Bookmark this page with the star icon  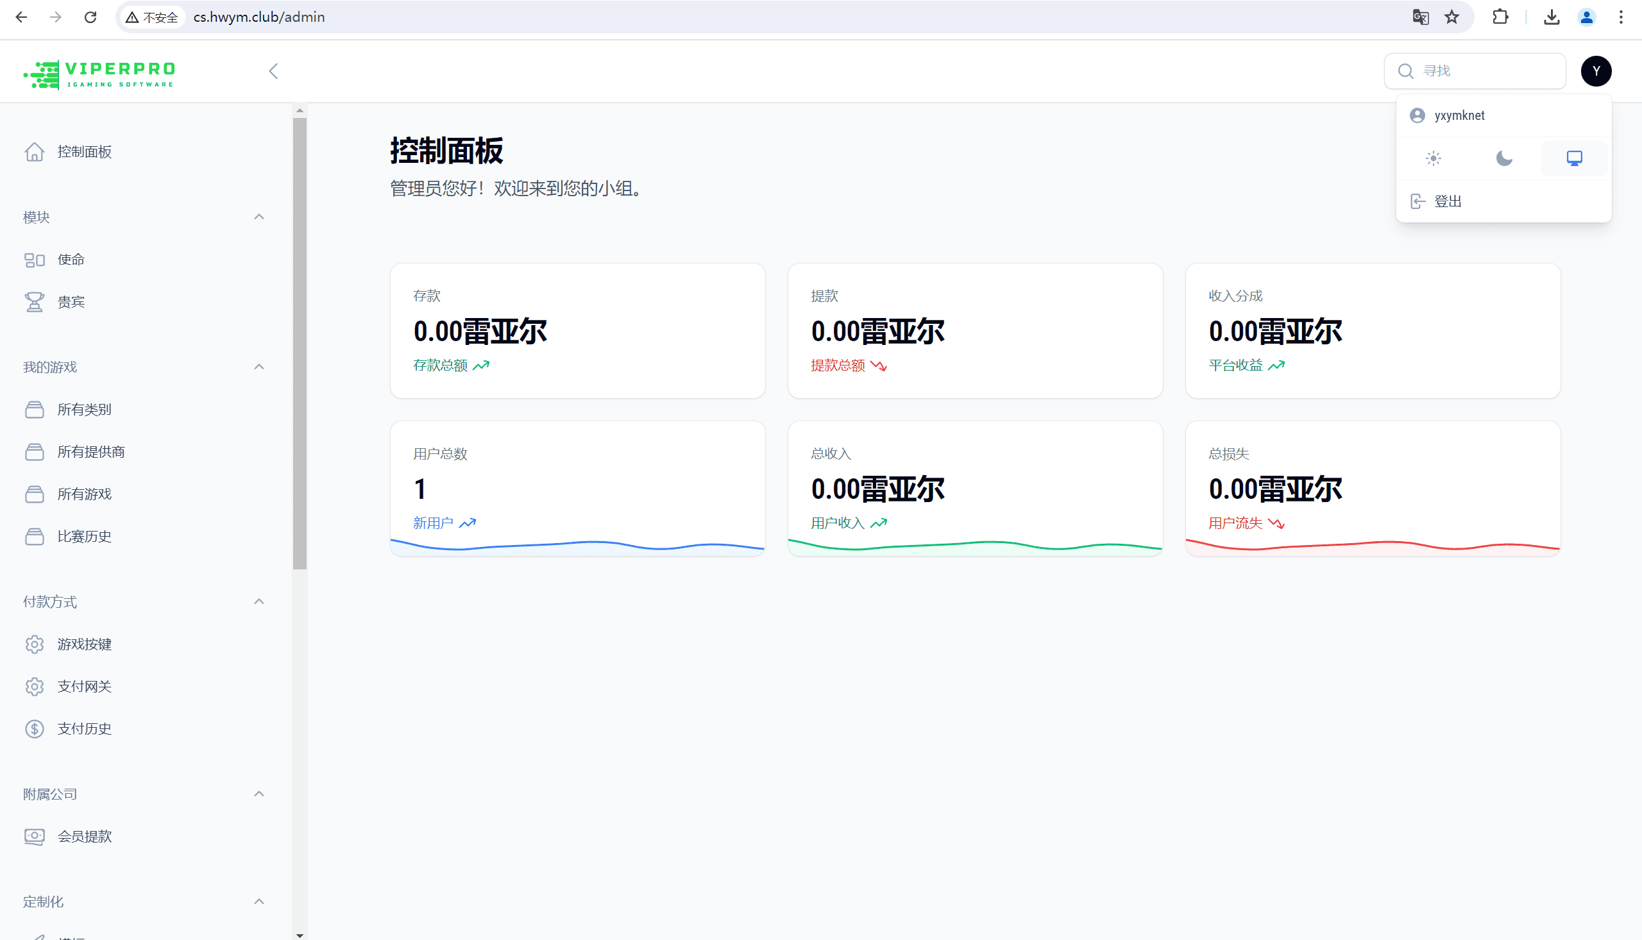click(x=1452, y=17)
